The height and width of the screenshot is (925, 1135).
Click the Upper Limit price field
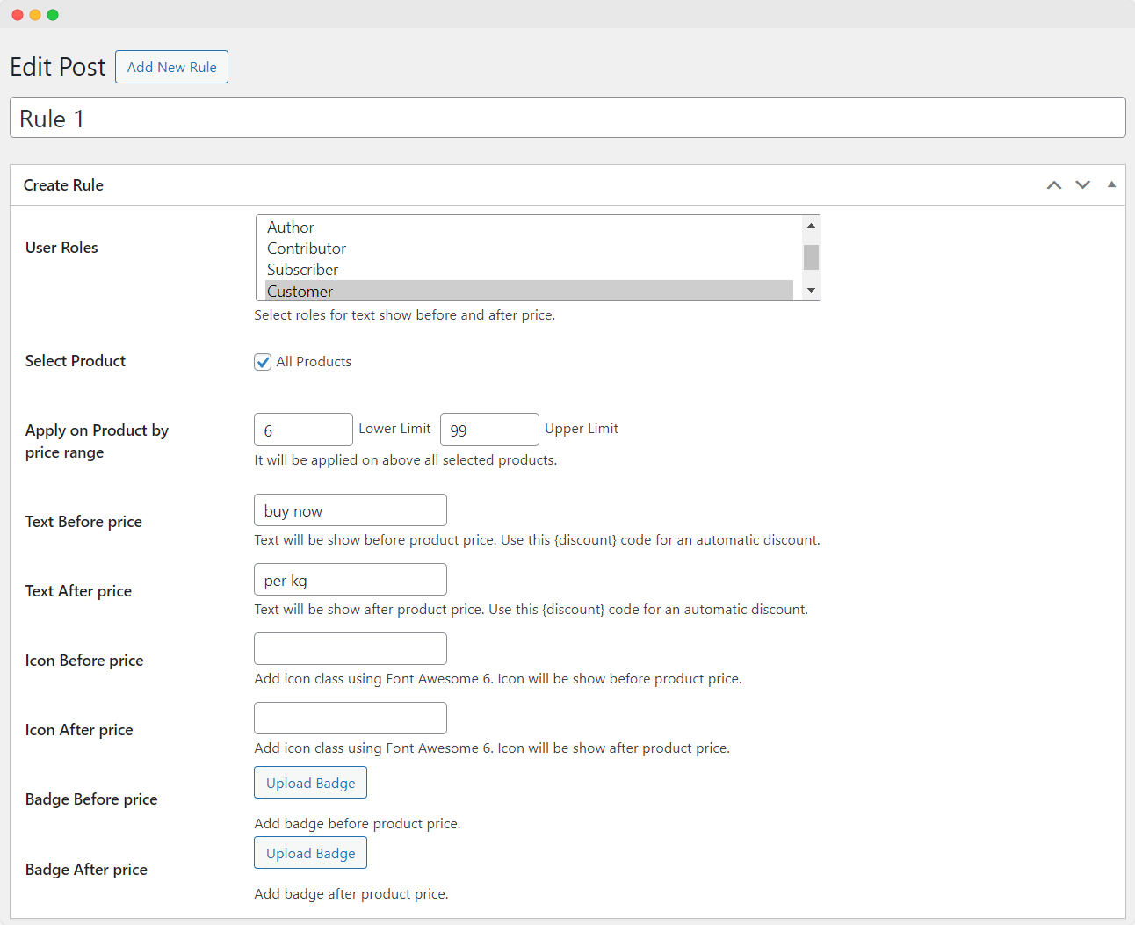489,430
